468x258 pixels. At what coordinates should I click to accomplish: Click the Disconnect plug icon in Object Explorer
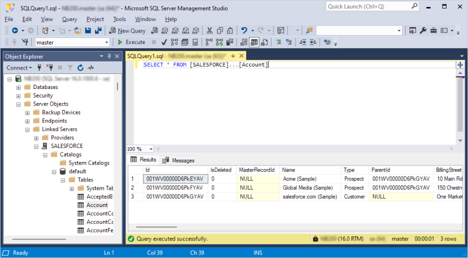[49, 68]
